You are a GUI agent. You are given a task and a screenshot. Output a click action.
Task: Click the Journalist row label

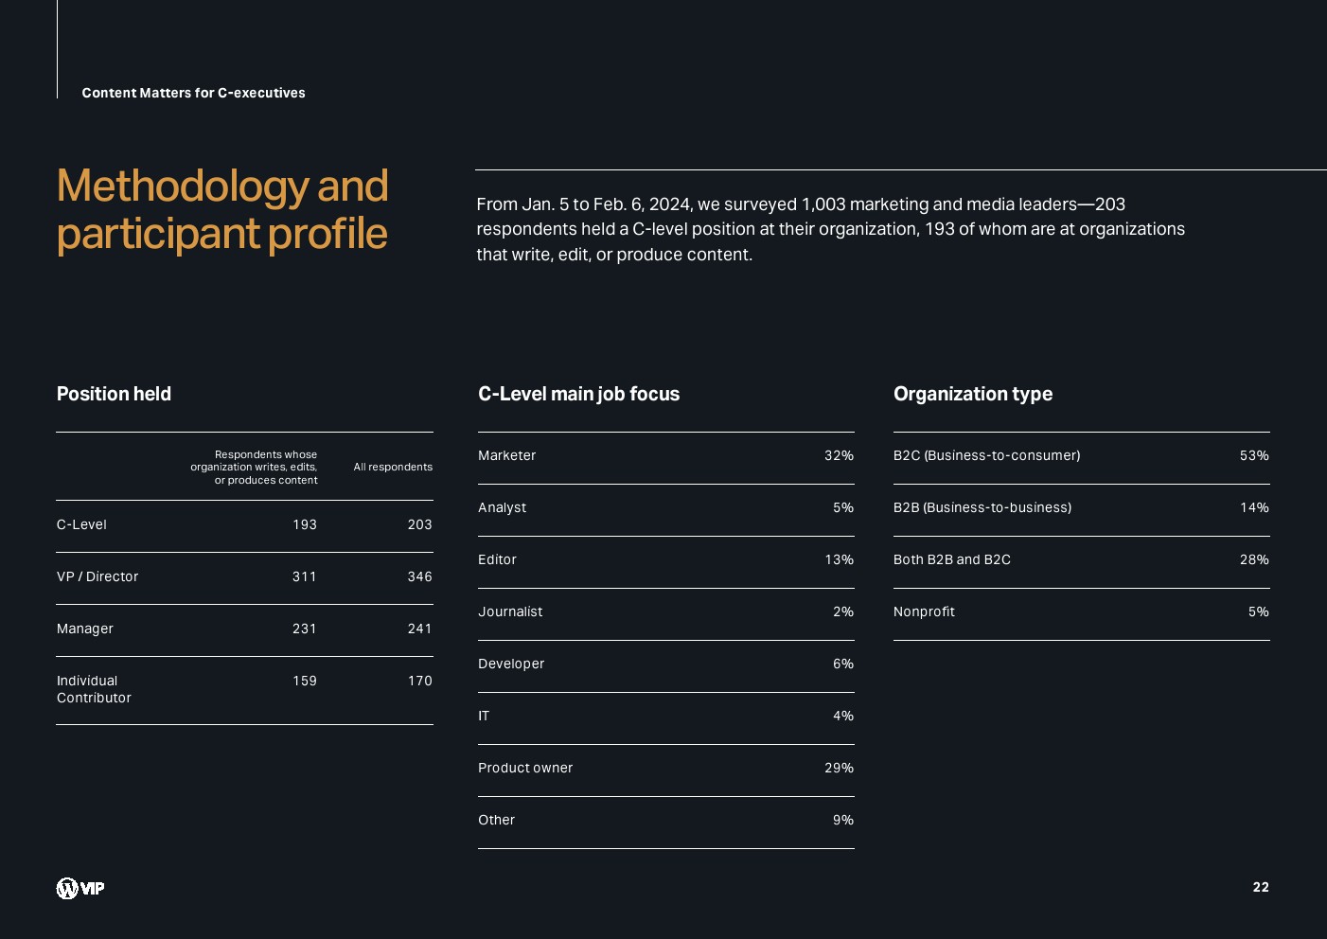click(x=510, y=611)
